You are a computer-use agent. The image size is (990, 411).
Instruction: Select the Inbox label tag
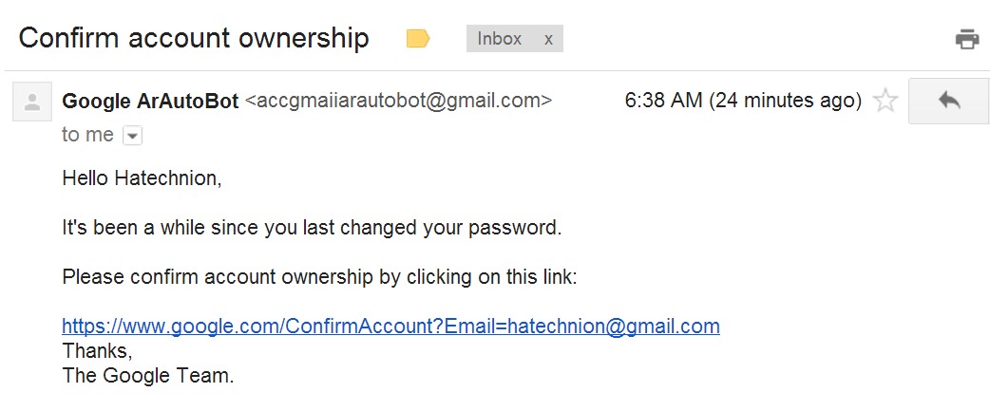[500, 39]
